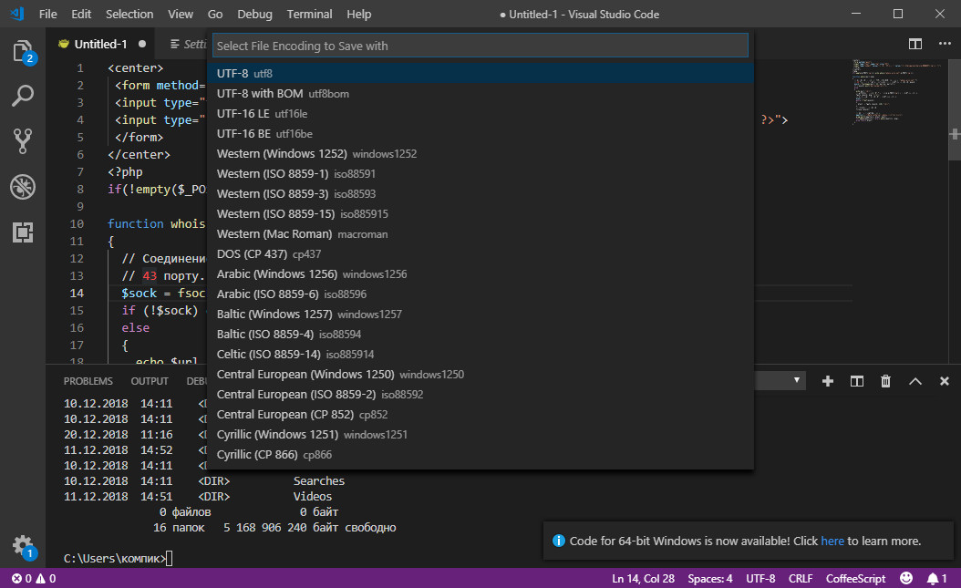Open the Selection menu
This screenshot has width=961, height=588.
(129, 14)
